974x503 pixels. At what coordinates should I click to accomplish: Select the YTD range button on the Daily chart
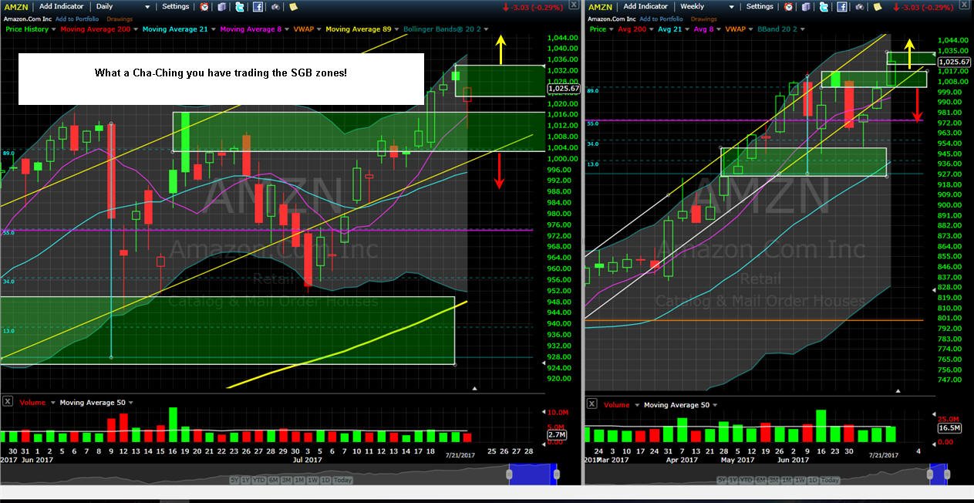pyautogui.click(x=259, y=480)
